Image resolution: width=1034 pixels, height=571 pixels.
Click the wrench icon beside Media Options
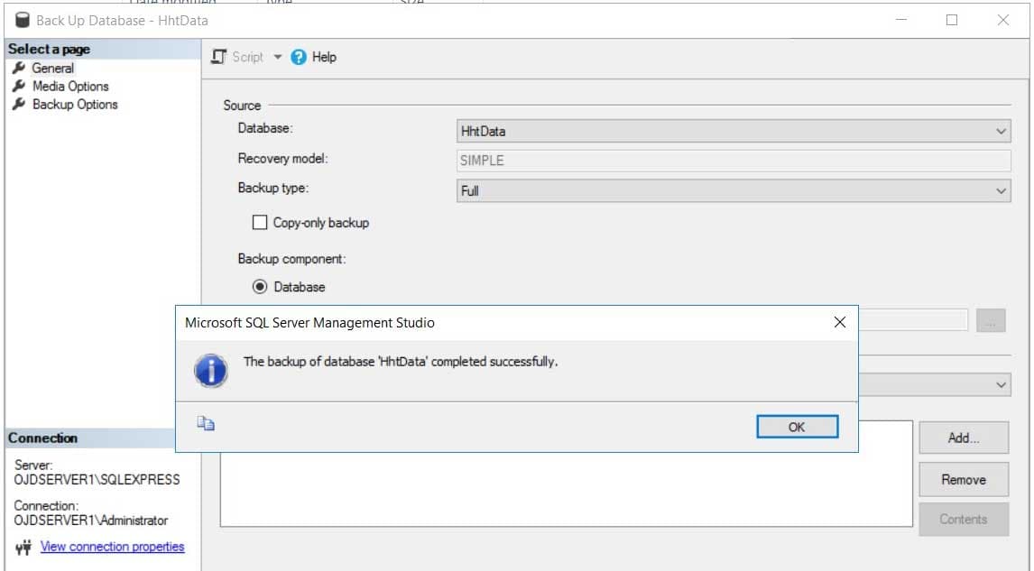[19, 87]
